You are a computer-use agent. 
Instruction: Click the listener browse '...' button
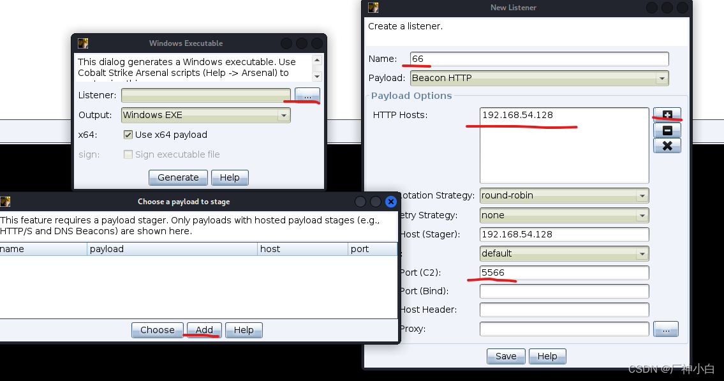pyautogui.click(x=307, y=95)
